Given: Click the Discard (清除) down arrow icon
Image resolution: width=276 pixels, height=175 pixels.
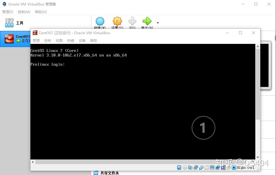Looking at the screenshot, I should click(132, 21).
